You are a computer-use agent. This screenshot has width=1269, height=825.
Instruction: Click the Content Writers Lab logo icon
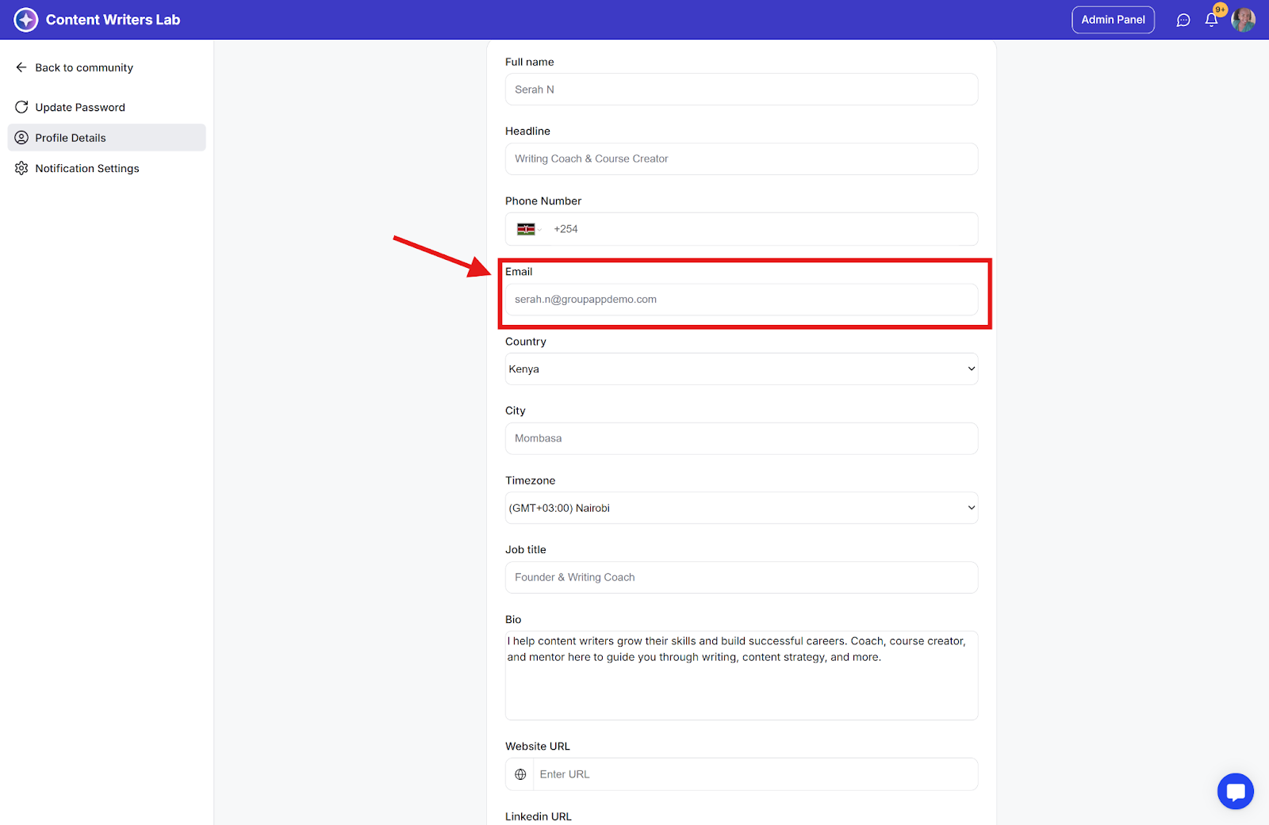26,20
